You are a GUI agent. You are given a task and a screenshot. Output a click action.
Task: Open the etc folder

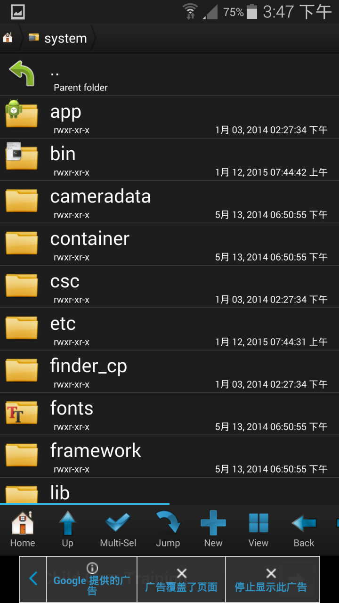click(169, 329)
